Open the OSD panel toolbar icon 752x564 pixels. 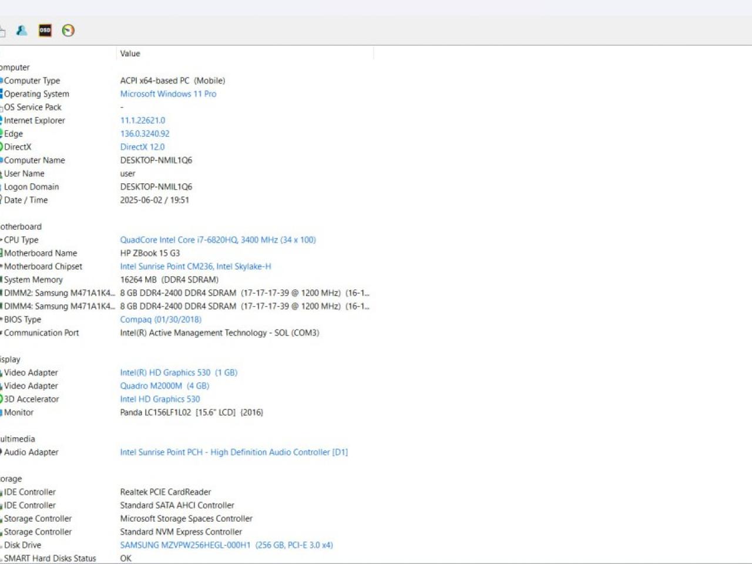coord(45,31)
